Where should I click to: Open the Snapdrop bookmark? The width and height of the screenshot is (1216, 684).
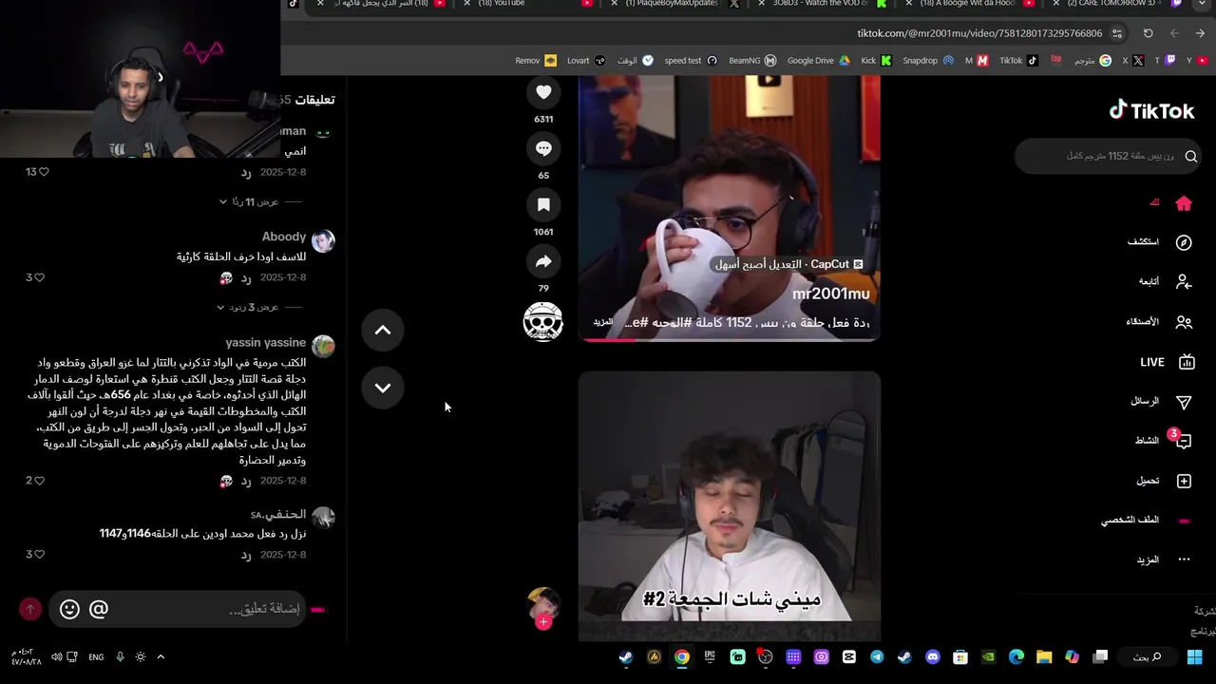click(x=927, y=61)
